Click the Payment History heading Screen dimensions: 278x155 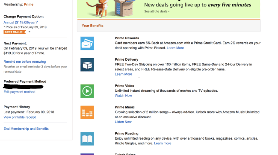pos(17,107)
